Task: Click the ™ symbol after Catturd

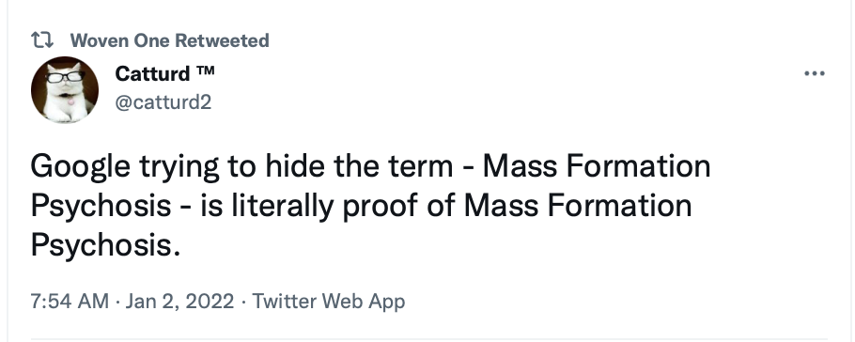Action: (x=205, y=70)
